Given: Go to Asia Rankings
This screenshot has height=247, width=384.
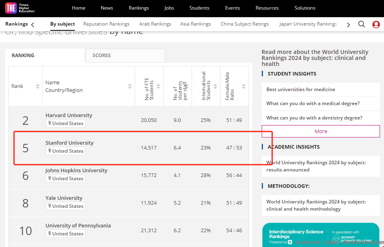Looking at the screenshot, I should coord(196,24).
